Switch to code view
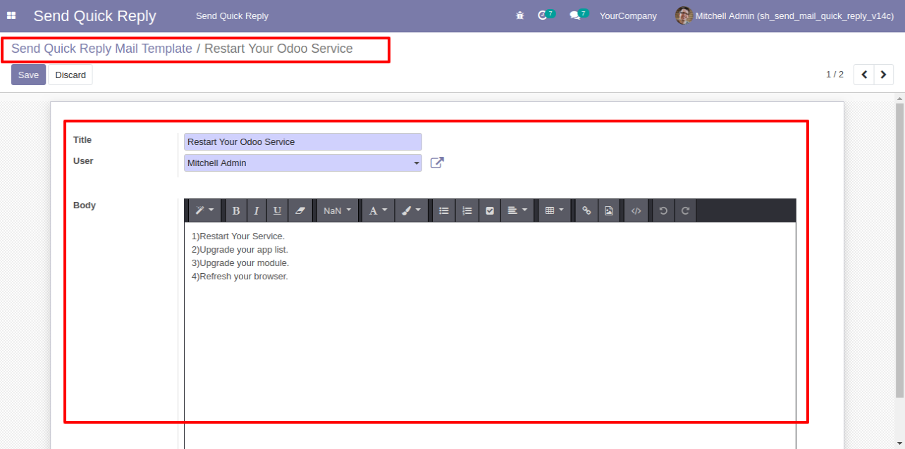 click(x=636, y=210)
